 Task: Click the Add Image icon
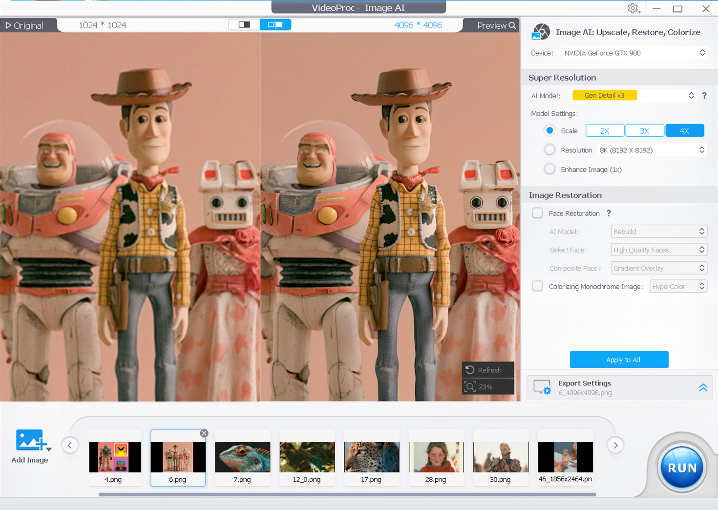[31, 440]
